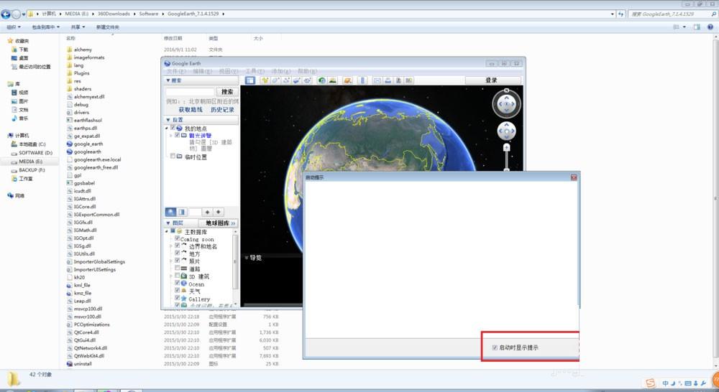This screenshot has height=392, width=719.
Task: Toggle the sidebar icon in Google Earth toolbar
Action: (x=250, y=80)
